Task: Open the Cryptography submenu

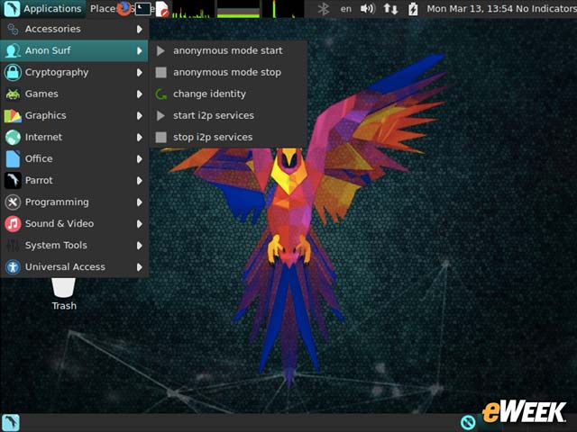Action: [x=74, y=72]
